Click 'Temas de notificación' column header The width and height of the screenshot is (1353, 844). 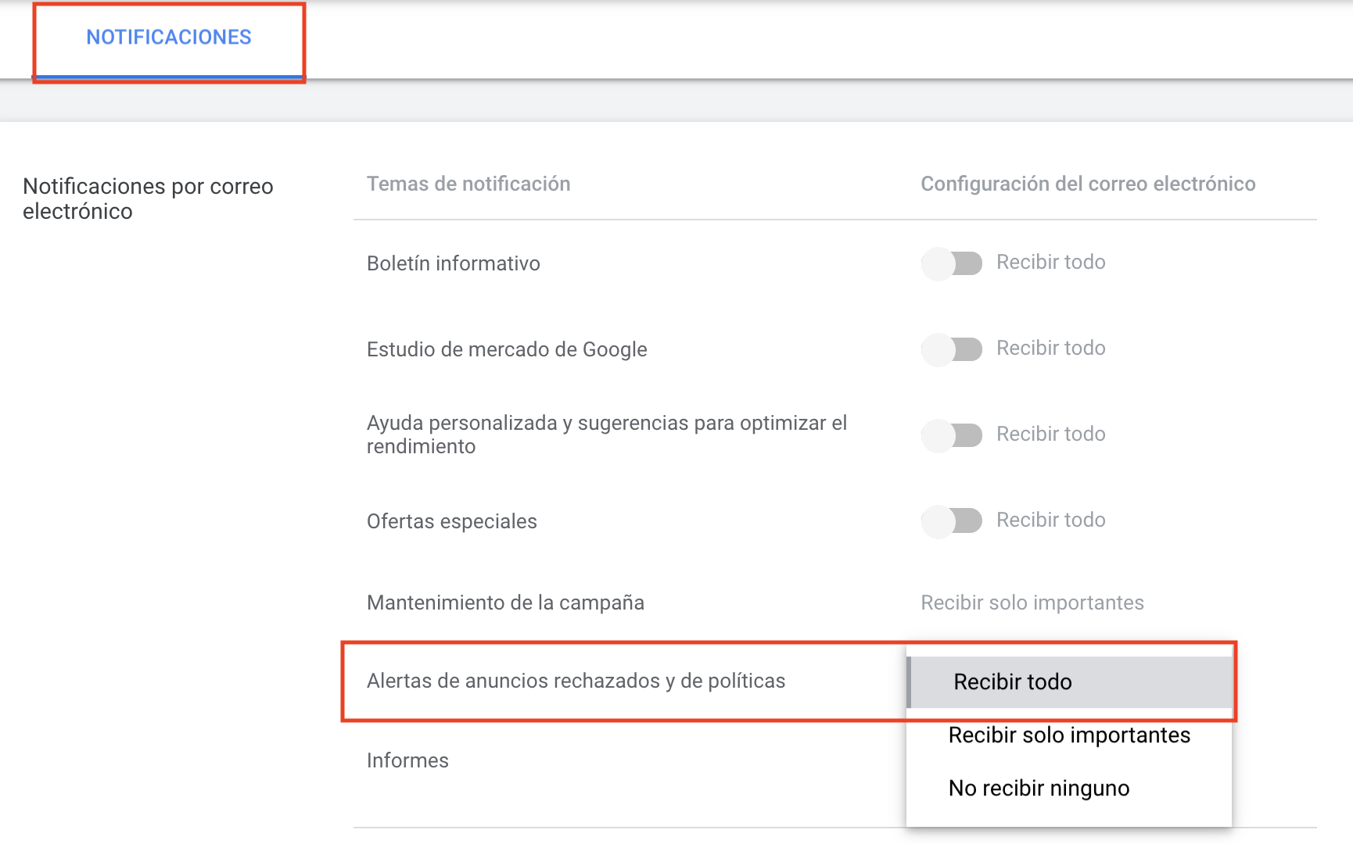coord(468,184)
